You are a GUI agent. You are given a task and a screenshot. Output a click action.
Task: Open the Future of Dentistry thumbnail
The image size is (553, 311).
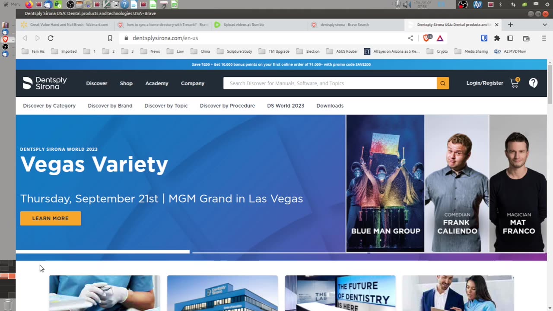tap(340, 293)
